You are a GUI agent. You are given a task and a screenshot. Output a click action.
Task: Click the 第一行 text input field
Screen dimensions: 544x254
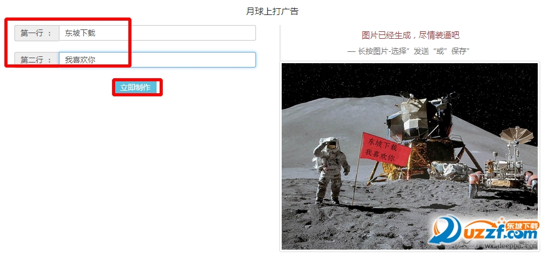point(157,33)
